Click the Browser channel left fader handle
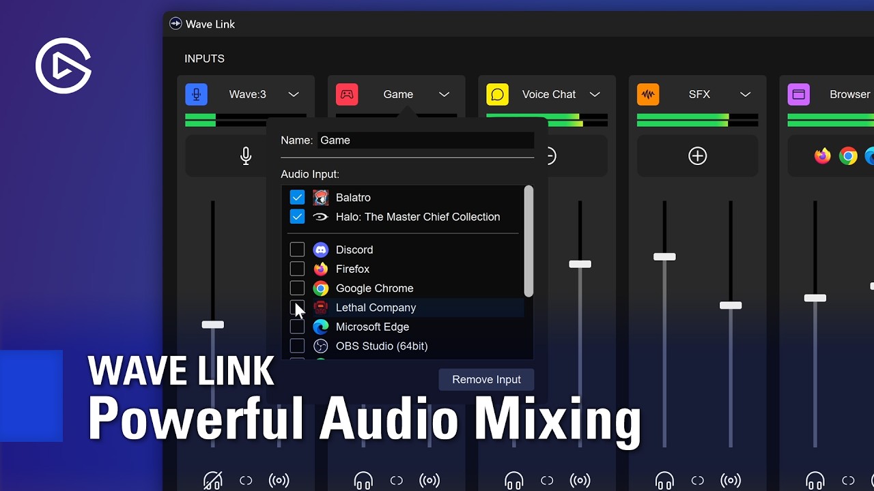Image resolution: width=874 pixels, height=491 pixels. [815, 298]
